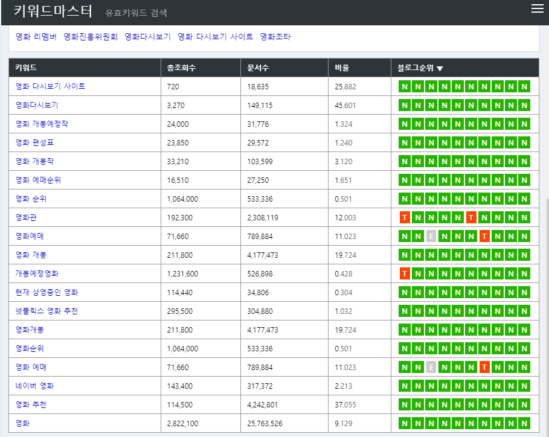Open 영화순위 keyword in the table

click(x=30, y=348)
